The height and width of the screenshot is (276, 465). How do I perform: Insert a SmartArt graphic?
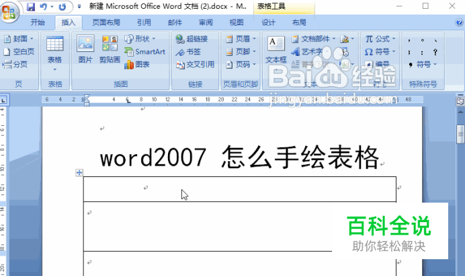click(x=144, y=52)
